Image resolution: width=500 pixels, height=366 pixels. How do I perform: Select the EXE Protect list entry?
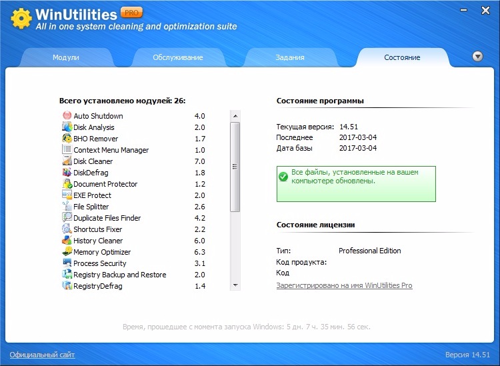(x=133, y=195)
